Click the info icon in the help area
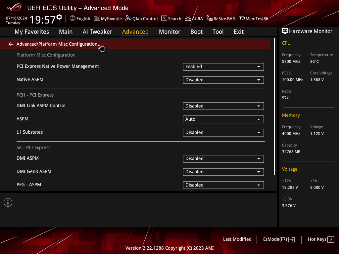 [x=8, y=202]
